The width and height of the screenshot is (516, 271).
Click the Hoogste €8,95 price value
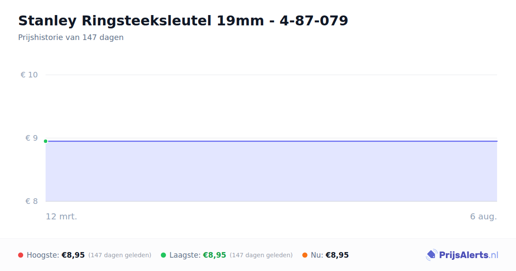pos(73,255)
